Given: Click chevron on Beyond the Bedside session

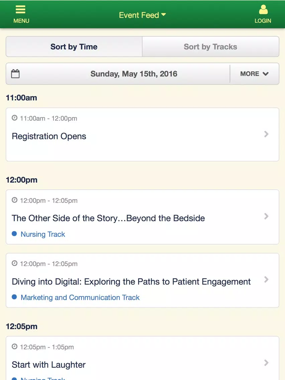Looking at the screenshot, I should tap(266, 216).
